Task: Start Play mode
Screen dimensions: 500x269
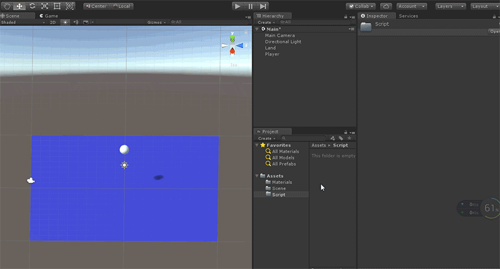Action: click(237, 6)
